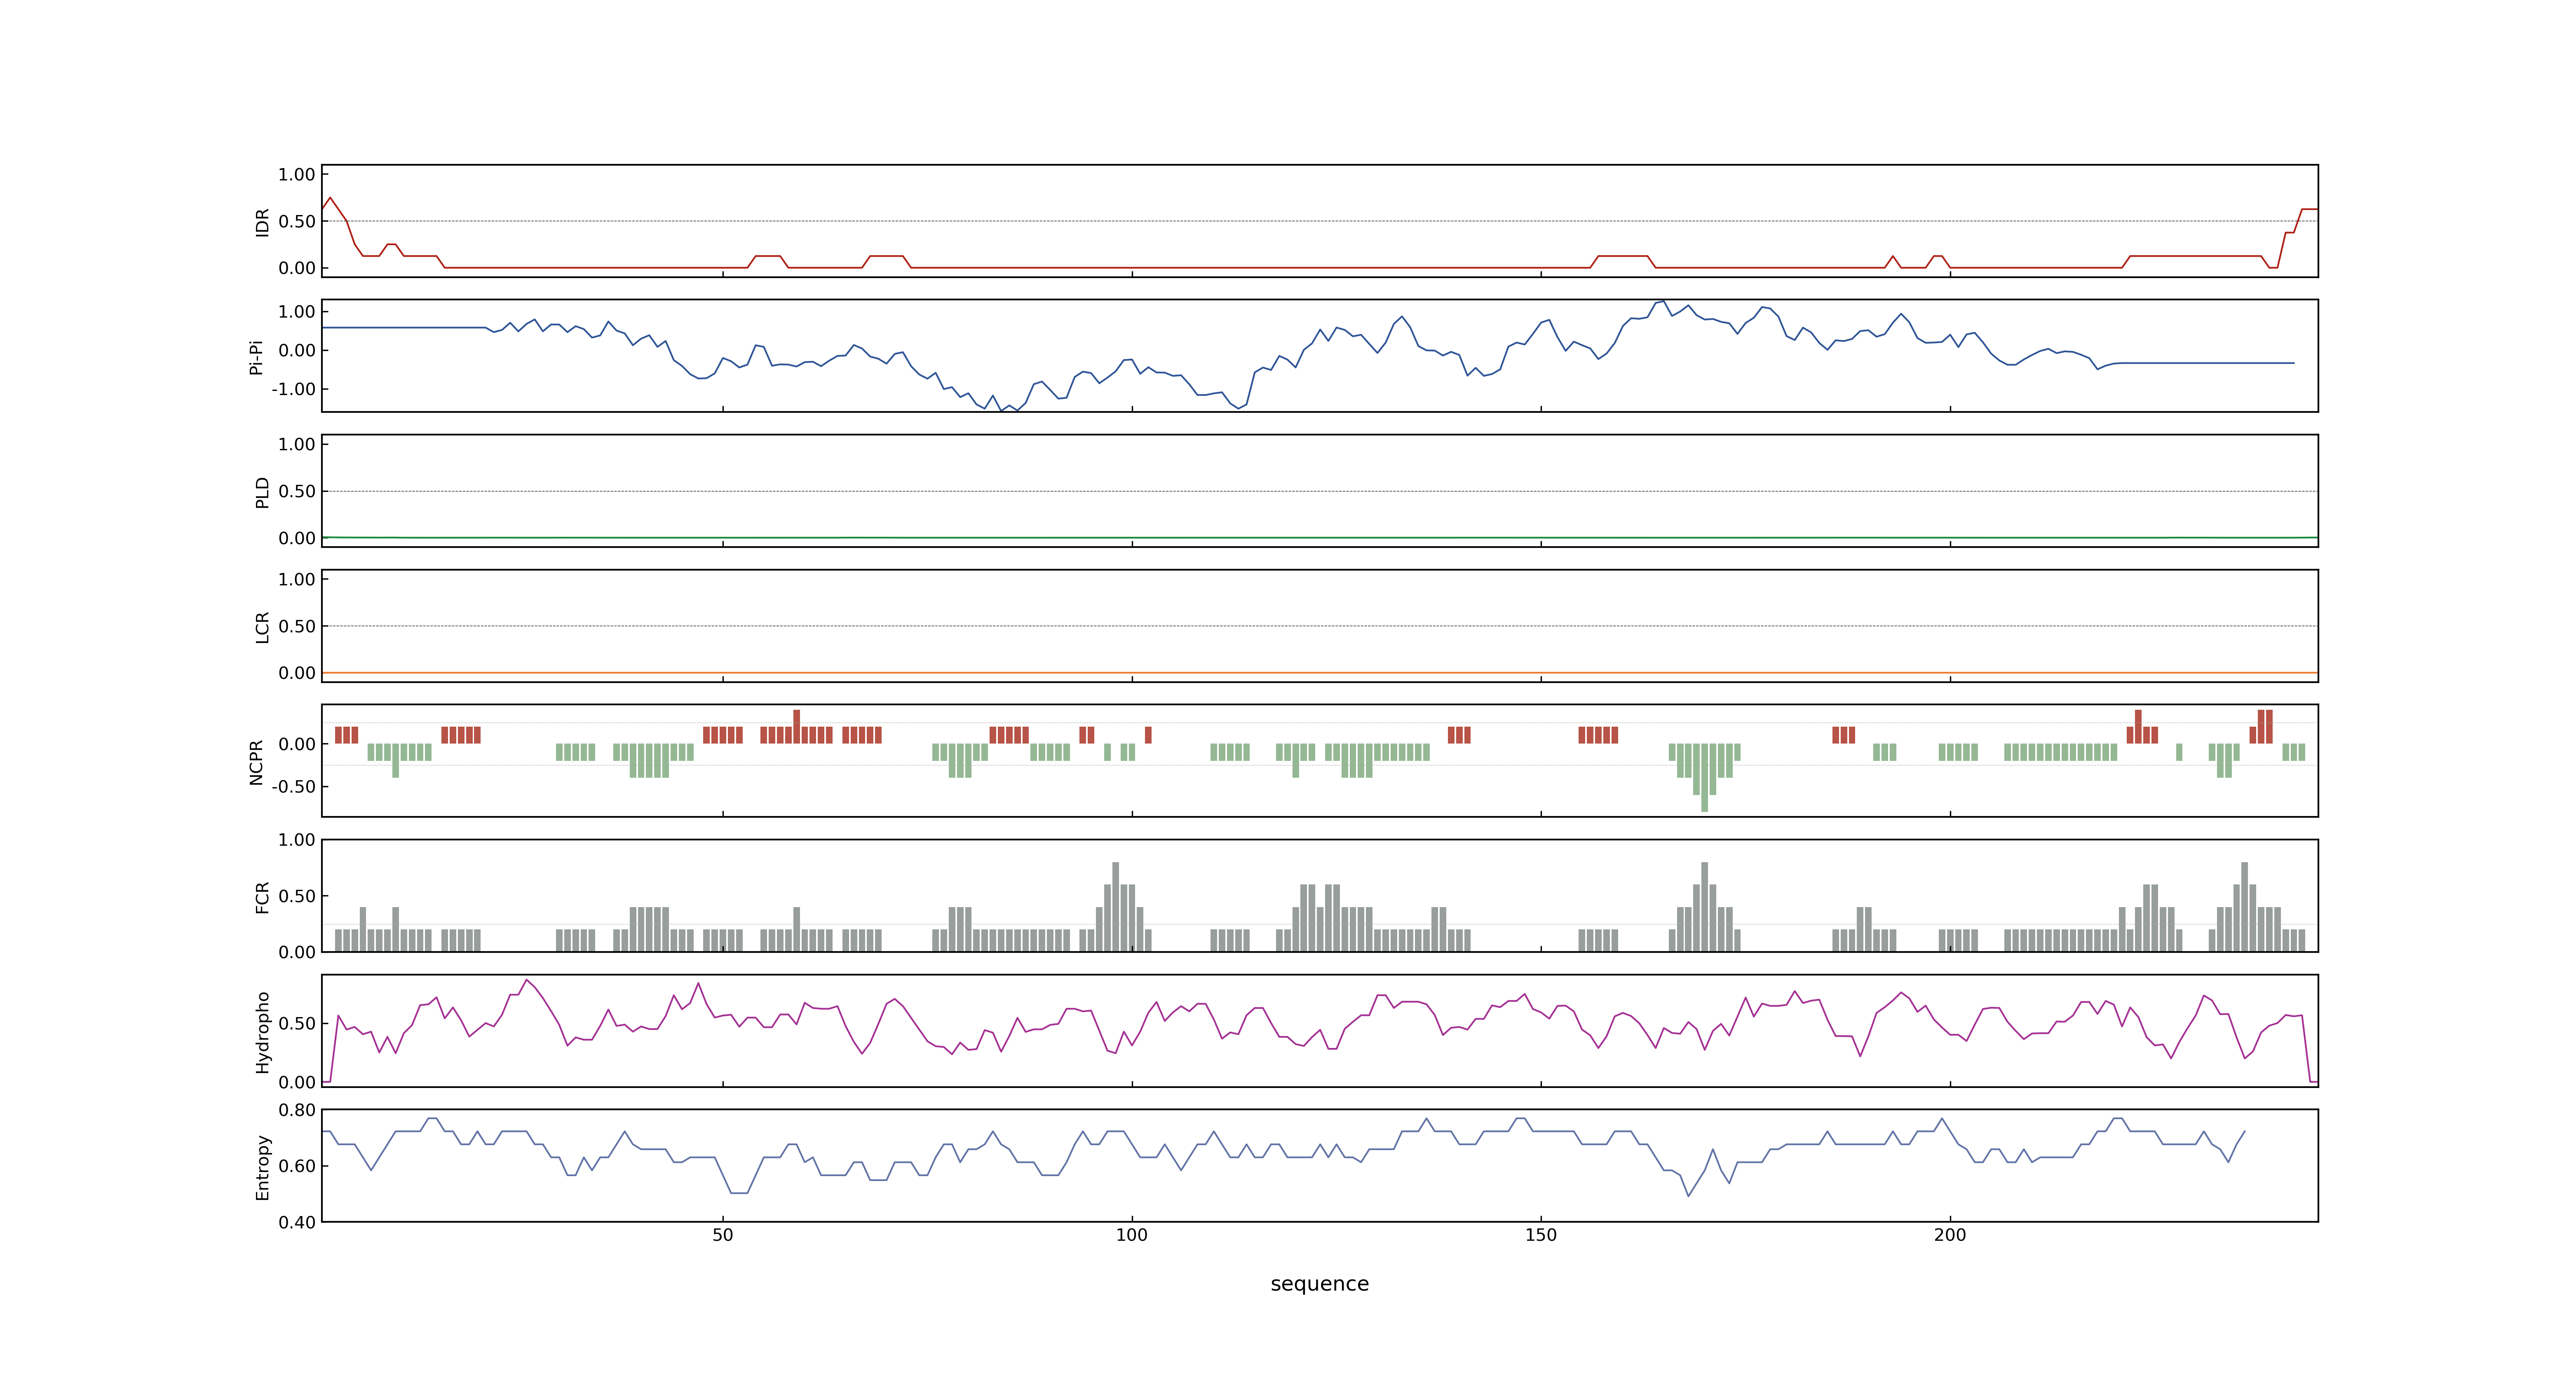
Task: Click the 0.40 tick of the Entropy panel
Action: coord(297,1222)
